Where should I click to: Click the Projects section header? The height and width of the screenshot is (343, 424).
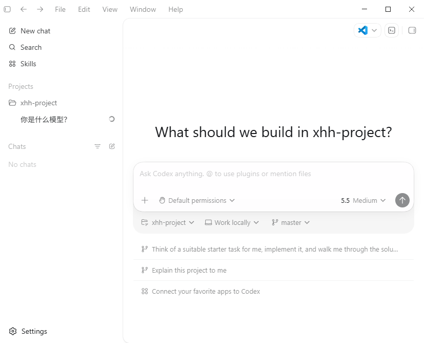tap(21, 86)
